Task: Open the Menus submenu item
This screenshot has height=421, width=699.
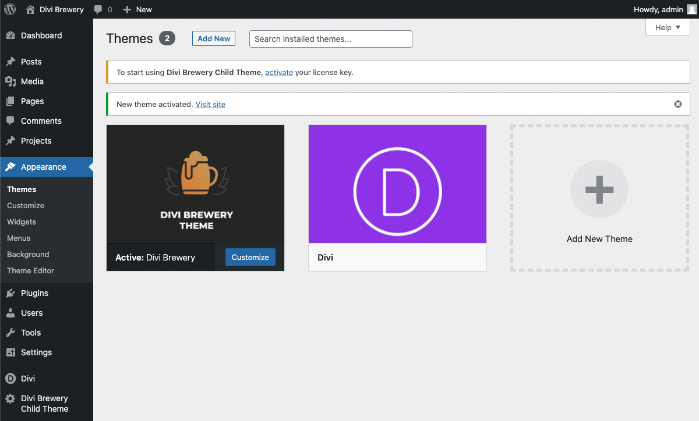Action: click(19, 238)
